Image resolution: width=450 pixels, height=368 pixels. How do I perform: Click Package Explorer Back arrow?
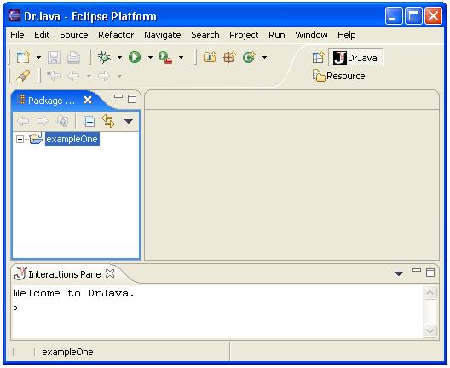click(23, 121)
